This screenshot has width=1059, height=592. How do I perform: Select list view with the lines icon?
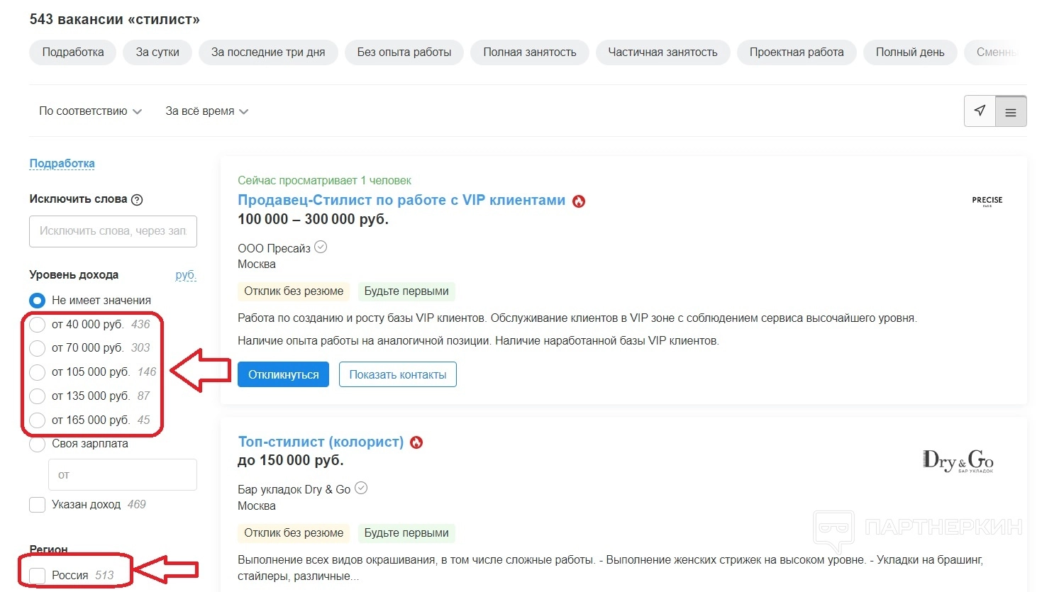[x=1011, y=112]
